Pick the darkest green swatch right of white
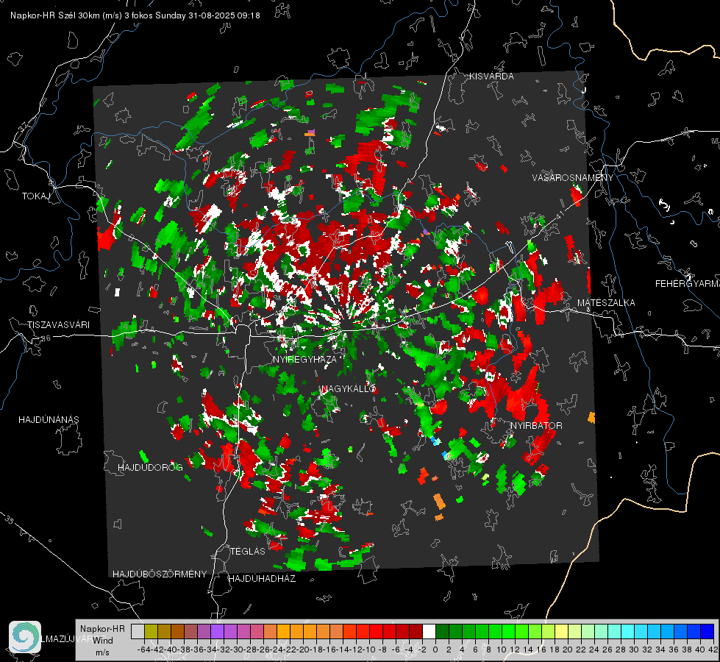The image size is (720, 662). pyautogui.click(x=442, y=631)
